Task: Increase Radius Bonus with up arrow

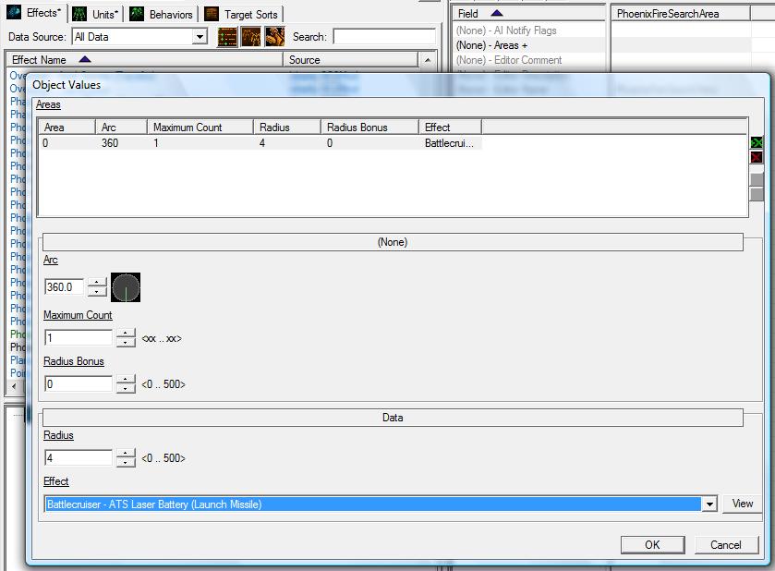Action: [x=126, y=380]
